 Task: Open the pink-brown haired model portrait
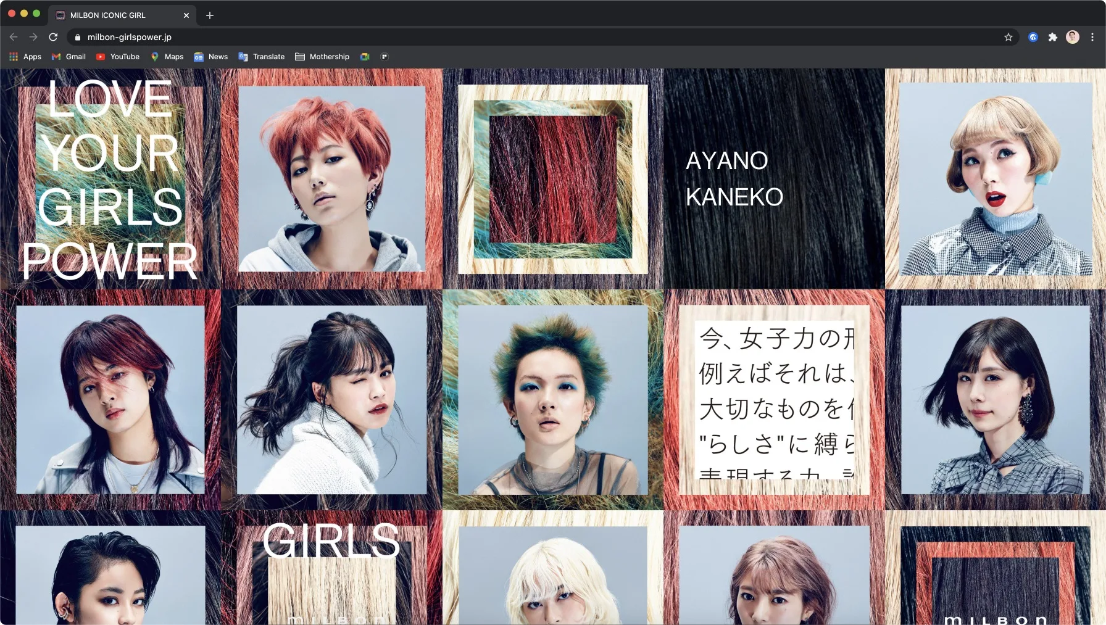pyautogui.click(x=774, y=568)
